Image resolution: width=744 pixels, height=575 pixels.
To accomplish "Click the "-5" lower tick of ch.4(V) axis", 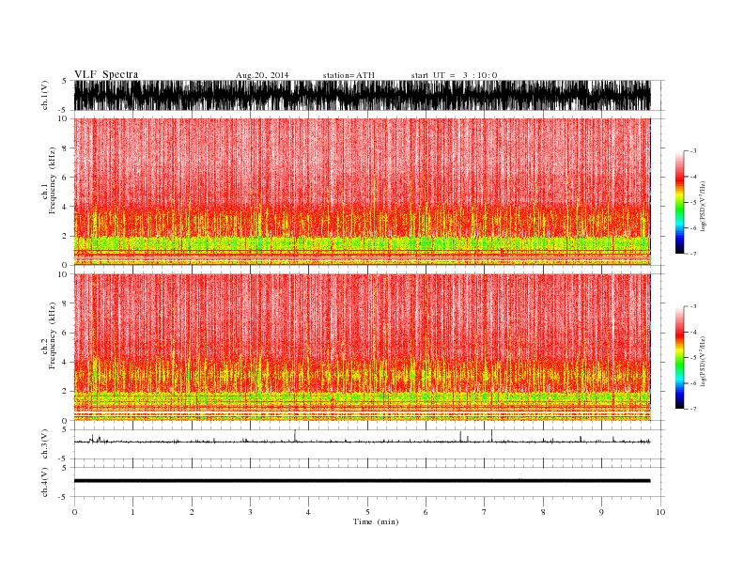I will pyautogui.click(x=64, y=497).
